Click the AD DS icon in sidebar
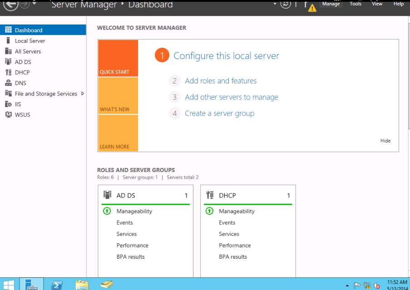This screenshot has width=410, height=290. click(x=8, y=62)
